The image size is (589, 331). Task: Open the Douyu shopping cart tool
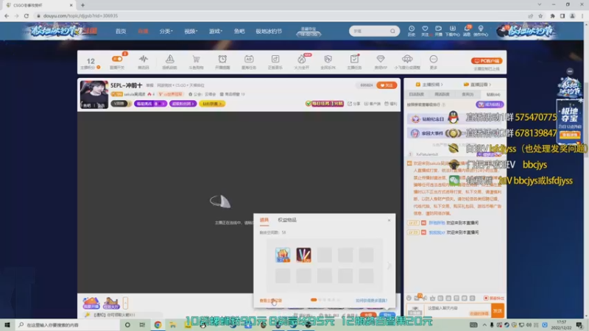(x=196, y=62)
